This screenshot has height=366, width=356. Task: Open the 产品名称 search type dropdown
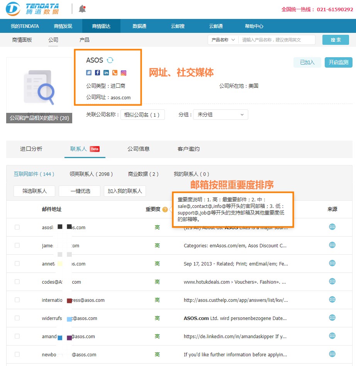tap(223, 40)
